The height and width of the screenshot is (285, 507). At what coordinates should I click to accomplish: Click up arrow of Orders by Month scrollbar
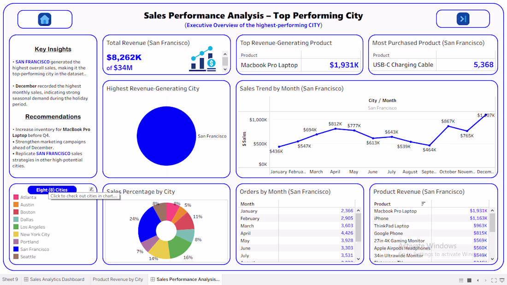pyautogui.click(x=358, y=211)
